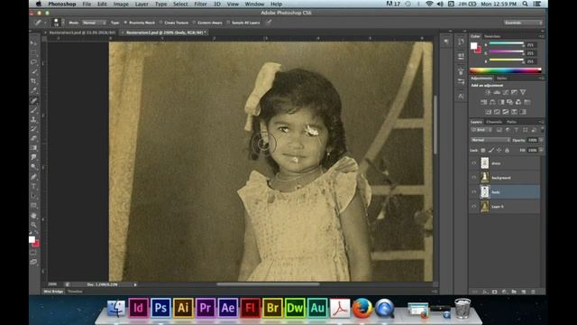Viewport: 577px width, 325px height.
Task: Open the Timeline tab
Action: 75,292
